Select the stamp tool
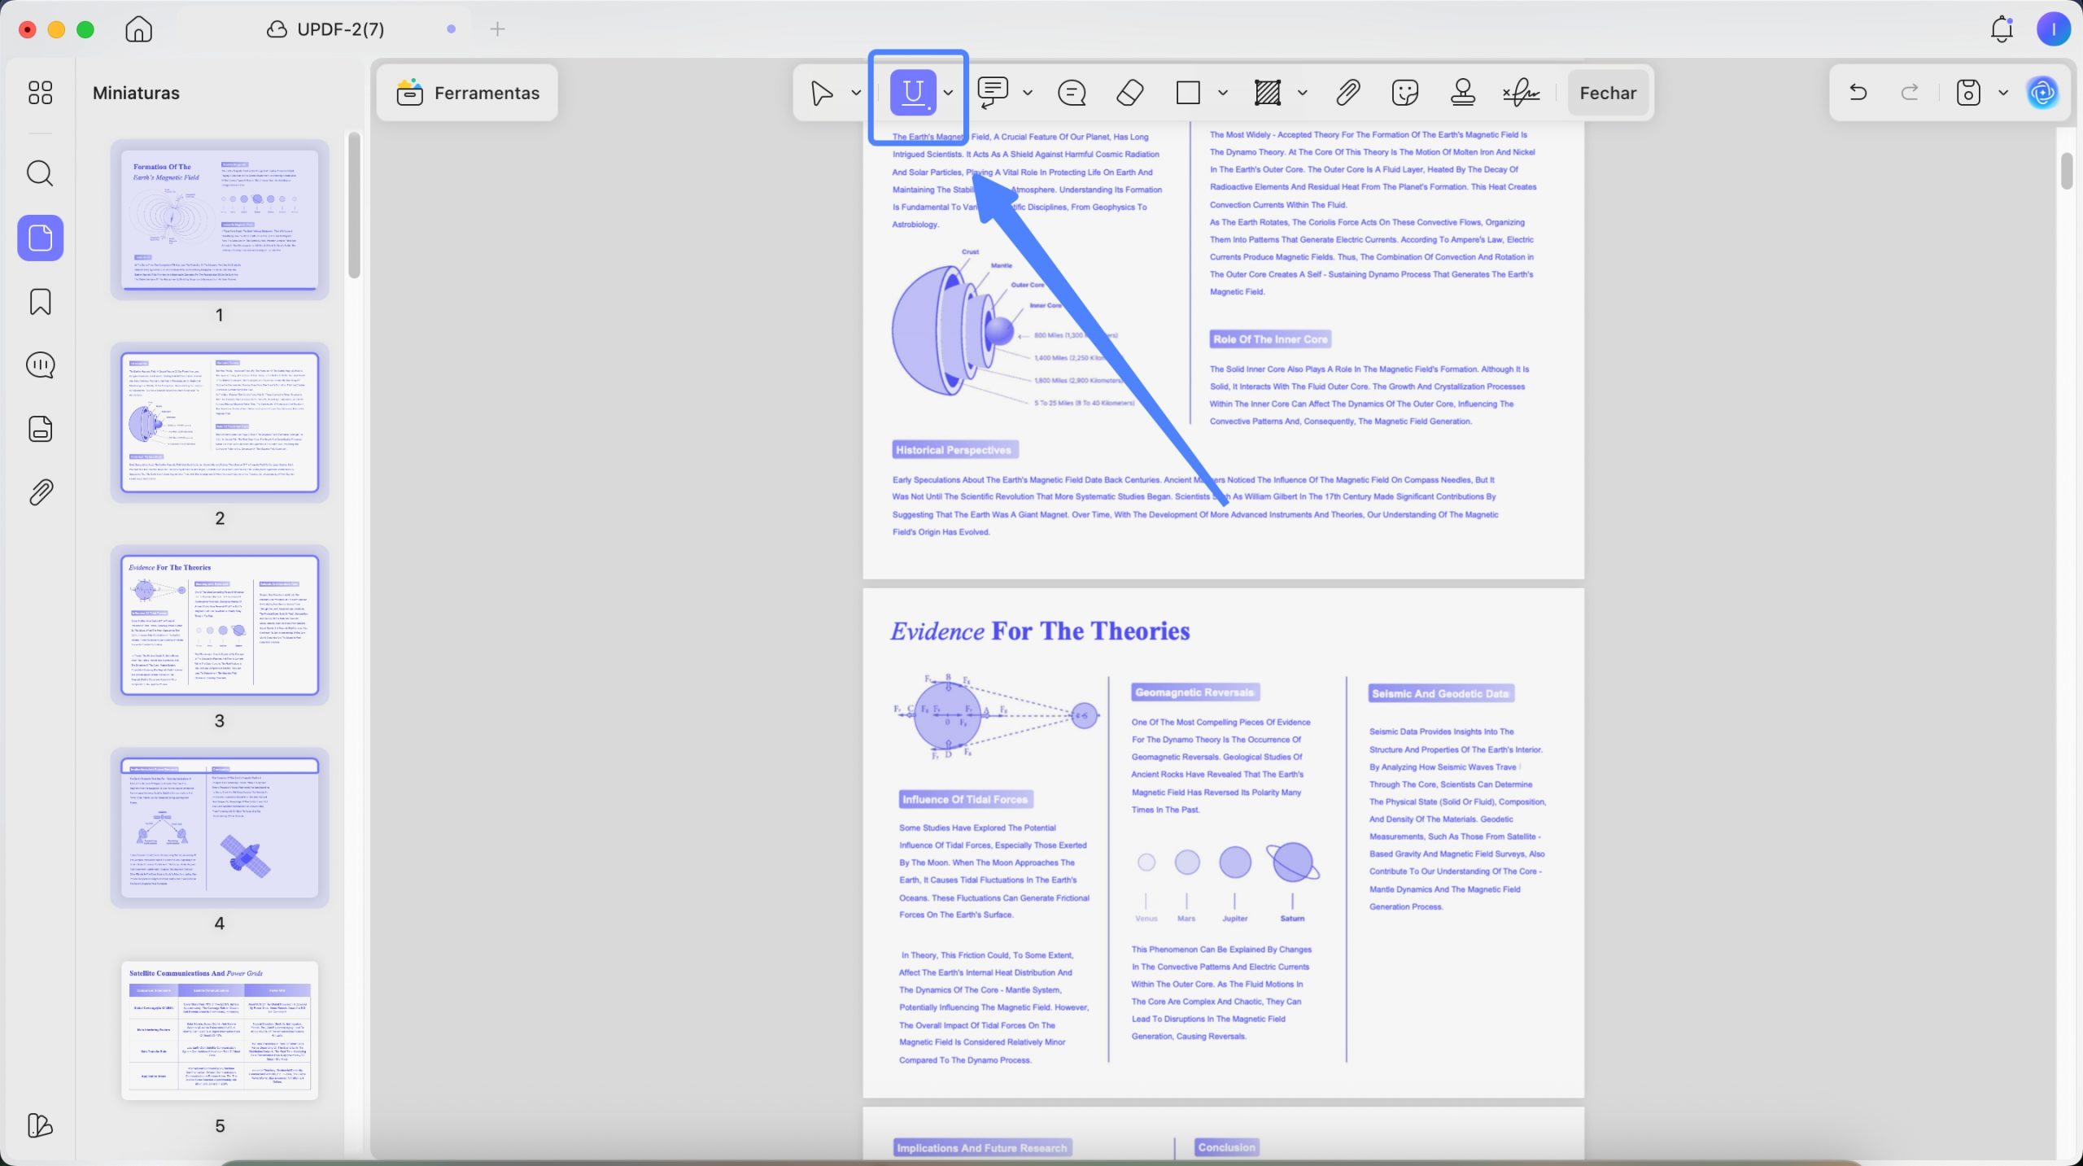2083x1166 pixels. tap(1462, 93)
